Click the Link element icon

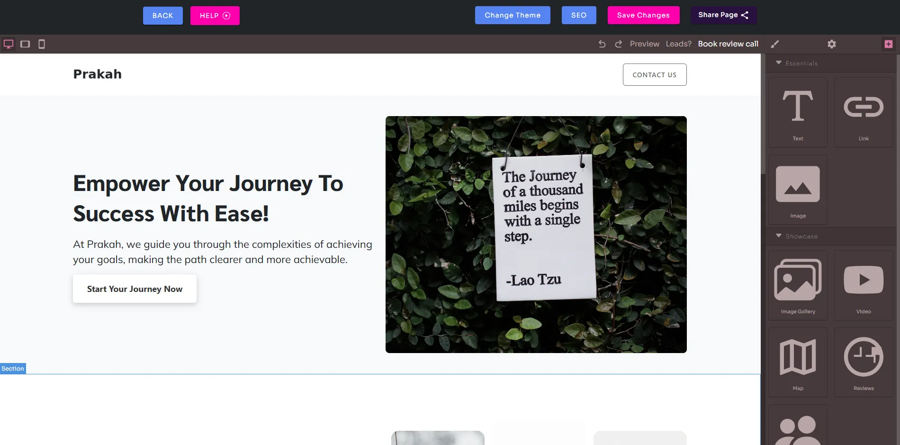(x=864, y=112)
